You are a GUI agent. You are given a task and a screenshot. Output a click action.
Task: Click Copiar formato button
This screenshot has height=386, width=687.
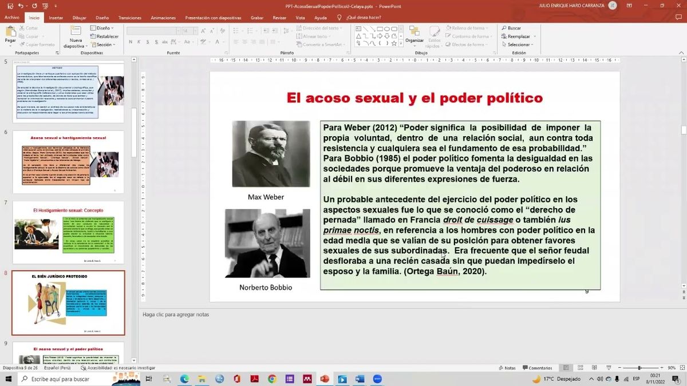tap(37, 44)
